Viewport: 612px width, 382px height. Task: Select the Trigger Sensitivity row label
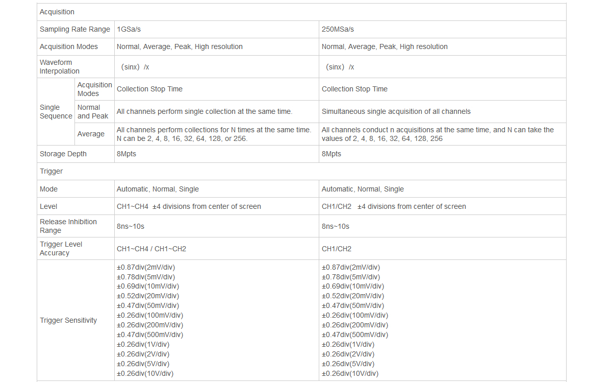[x=68, y=320]
